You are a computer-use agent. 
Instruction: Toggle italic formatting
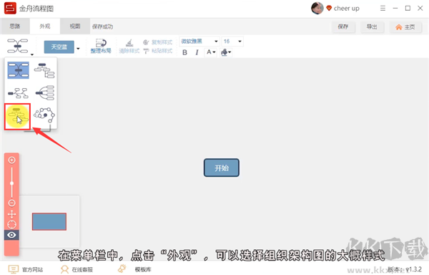click(197, 52)
